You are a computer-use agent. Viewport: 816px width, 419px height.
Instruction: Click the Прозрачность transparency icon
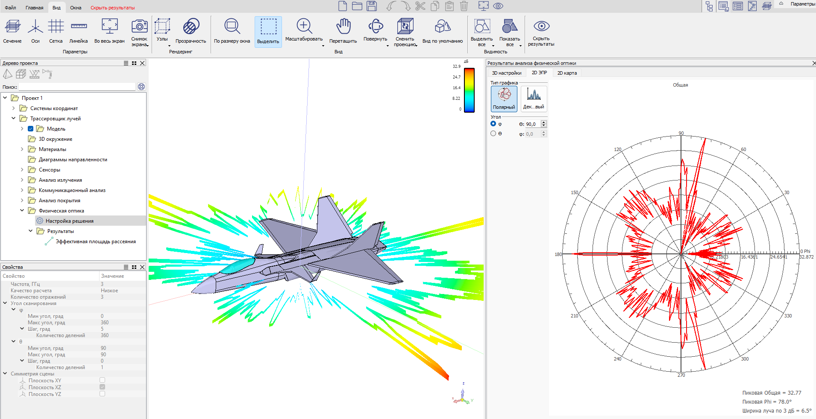(x=191, y=27)
